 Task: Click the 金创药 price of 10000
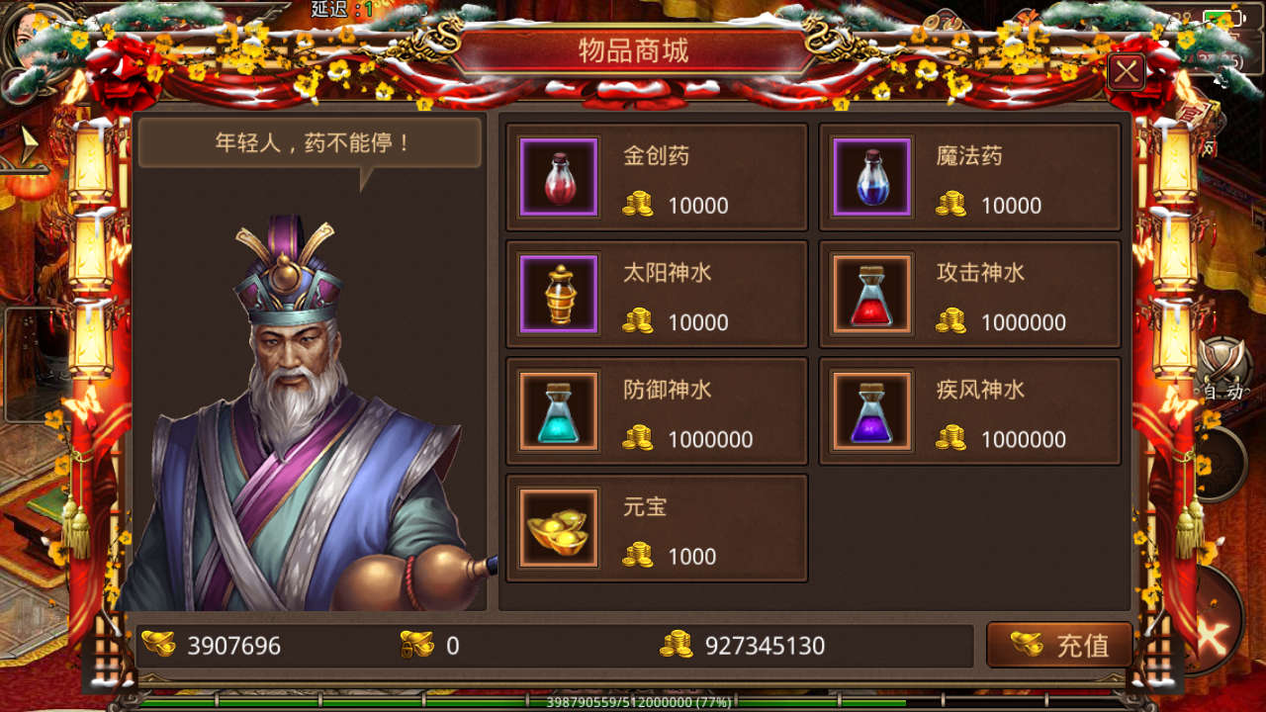point(698,206)
